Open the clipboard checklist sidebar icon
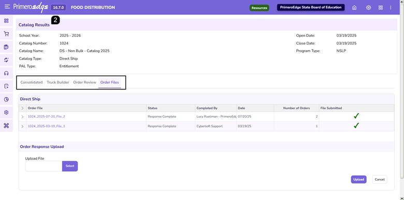This screenshot has height=200, width=404. click(x=6, y=47)
